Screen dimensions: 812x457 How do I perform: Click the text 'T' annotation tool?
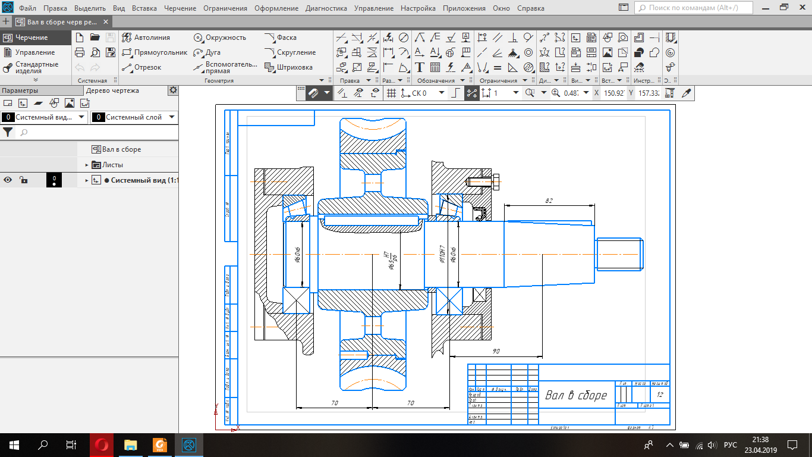pos(420,67)
